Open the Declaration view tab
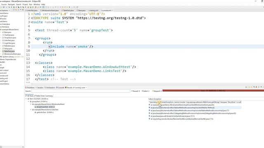The image size is (264, 148). 50,88
